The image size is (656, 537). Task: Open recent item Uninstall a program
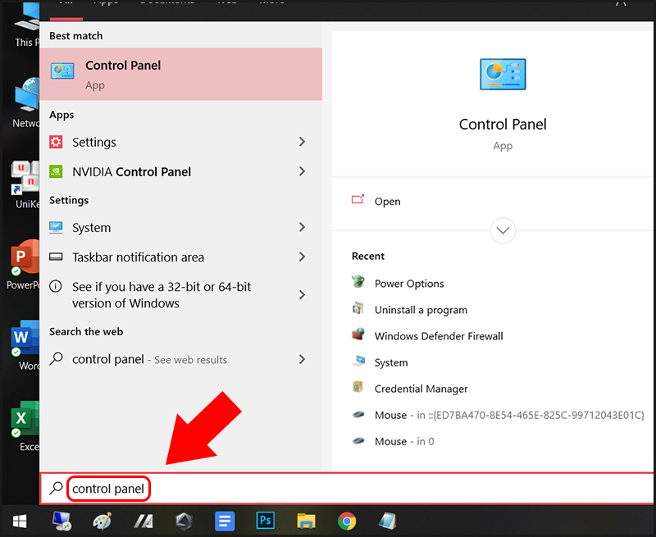(421, 310)
